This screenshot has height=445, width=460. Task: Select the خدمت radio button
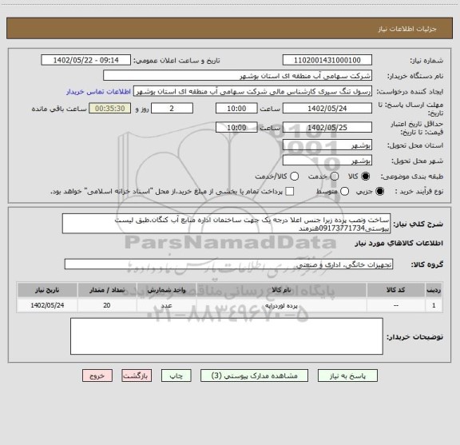click(x=335, y=177)
